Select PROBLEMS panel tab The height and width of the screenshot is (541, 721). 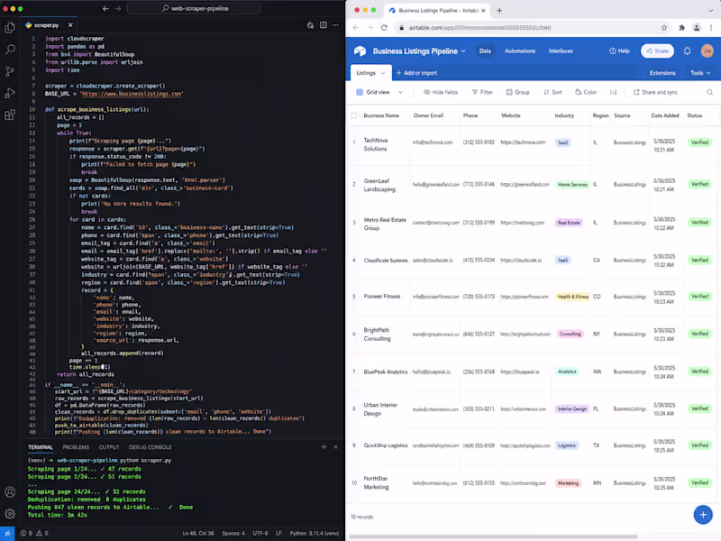pyautogui.click(x=76, y=447)
